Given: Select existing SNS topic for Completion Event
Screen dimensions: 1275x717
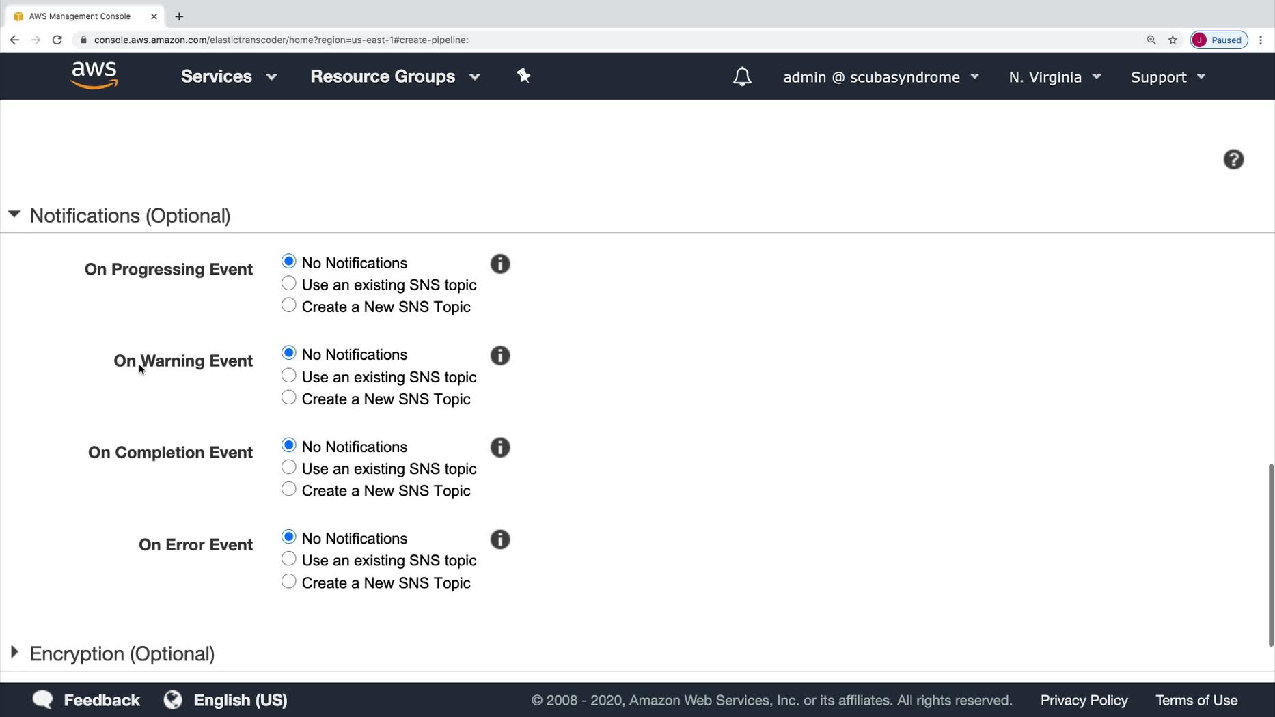Looking at the screenshot, I should pos(289,467).
